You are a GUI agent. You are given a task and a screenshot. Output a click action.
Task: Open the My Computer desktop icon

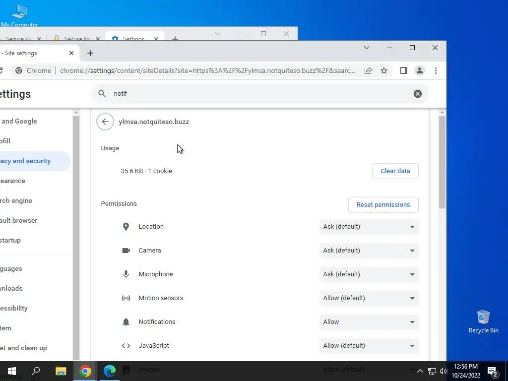point(19,14)
